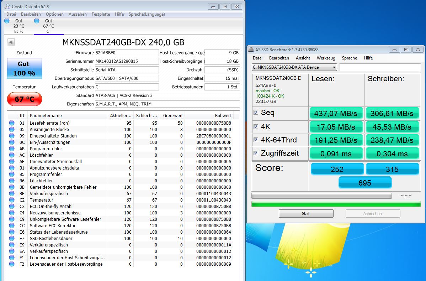Open Hilfe menu in CrystalDiskInfo
The image size is (426, 281).
pyautogui.click(x=119, y=14)
